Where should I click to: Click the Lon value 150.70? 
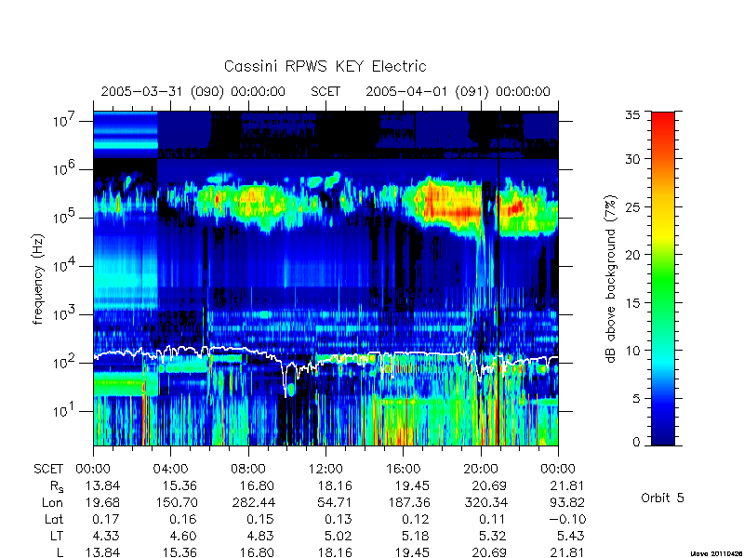pyautogui.click(x=177, y=502)
